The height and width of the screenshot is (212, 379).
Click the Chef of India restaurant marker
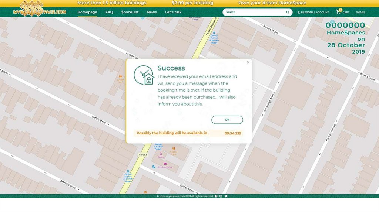(x=174, y=149)
